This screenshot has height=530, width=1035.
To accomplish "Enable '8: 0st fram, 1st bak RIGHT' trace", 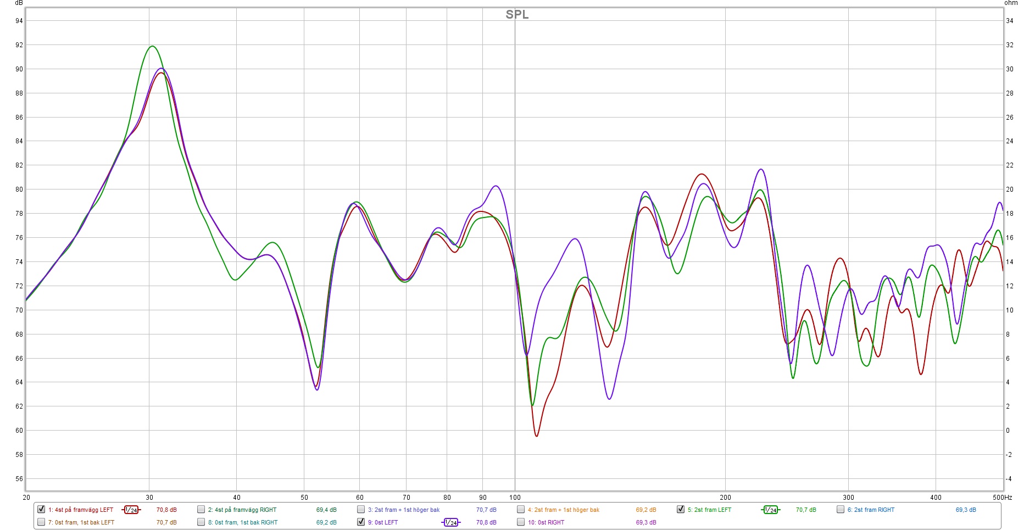I will pos(201,522).
